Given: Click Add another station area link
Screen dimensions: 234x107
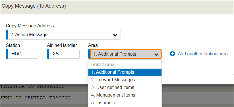Looking at the screenshot, I should click(x=203, y=54).
